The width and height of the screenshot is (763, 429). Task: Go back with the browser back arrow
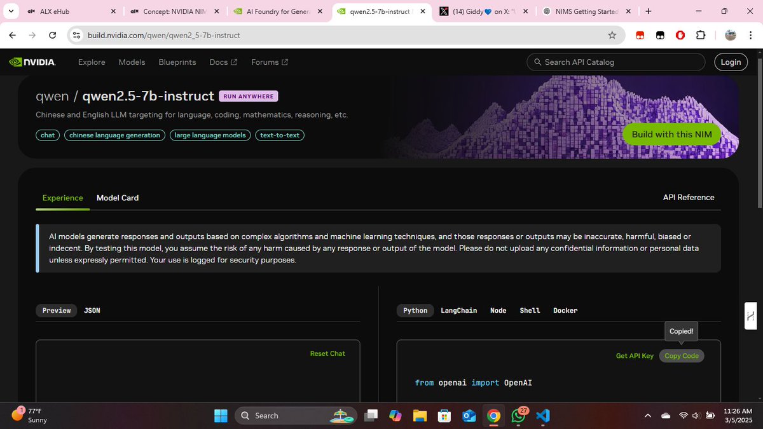[13, 36]
